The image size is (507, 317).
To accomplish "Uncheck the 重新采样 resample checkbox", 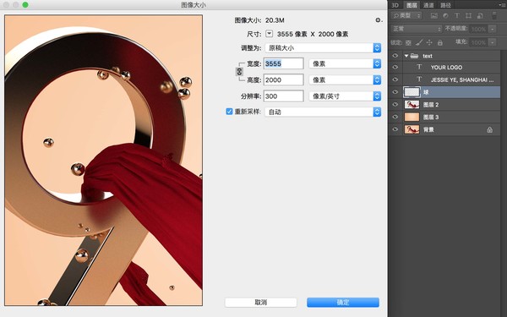I will point(229,112).
